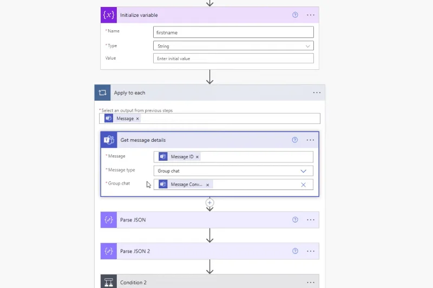Collapse the Apply to each header
This screenshot has width=433, height=288.
[210, 93]
